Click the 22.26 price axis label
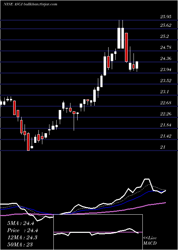 coord(166,114)
